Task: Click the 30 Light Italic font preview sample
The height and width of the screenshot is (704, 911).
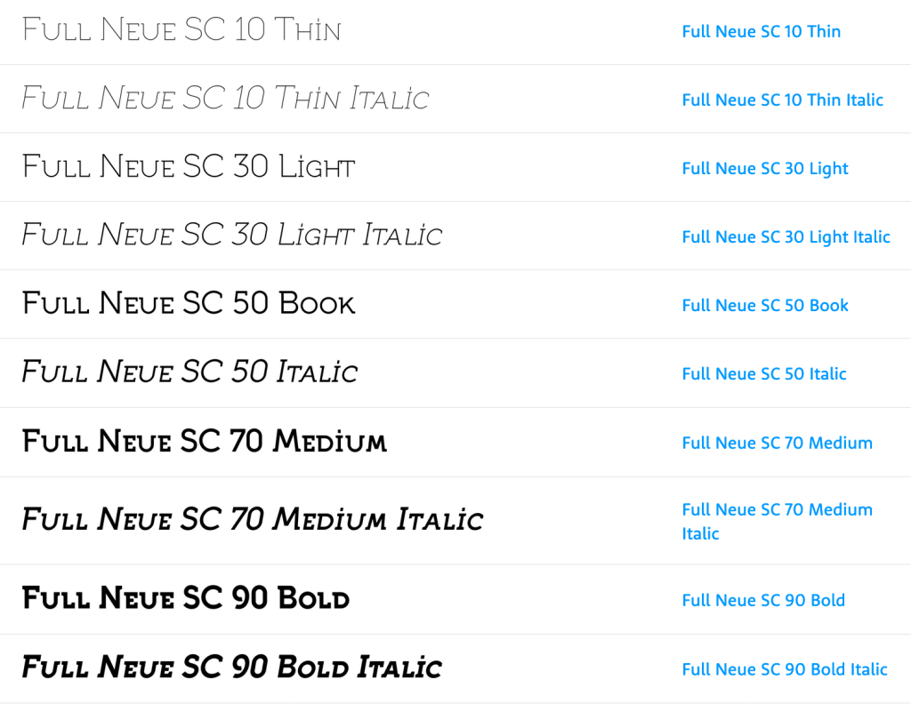Action: (231, 235)
